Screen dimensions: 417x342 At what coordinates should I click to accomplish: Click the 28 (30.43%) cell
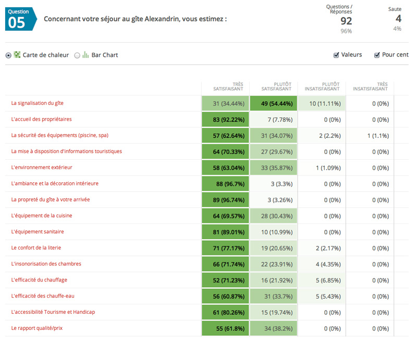(x=273, y=216)
